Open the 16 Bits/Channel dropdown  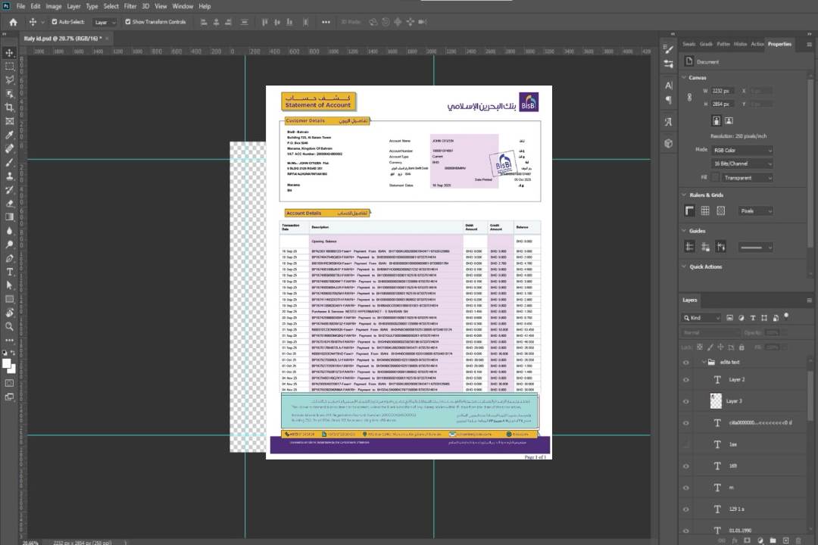tap(742, 163)
